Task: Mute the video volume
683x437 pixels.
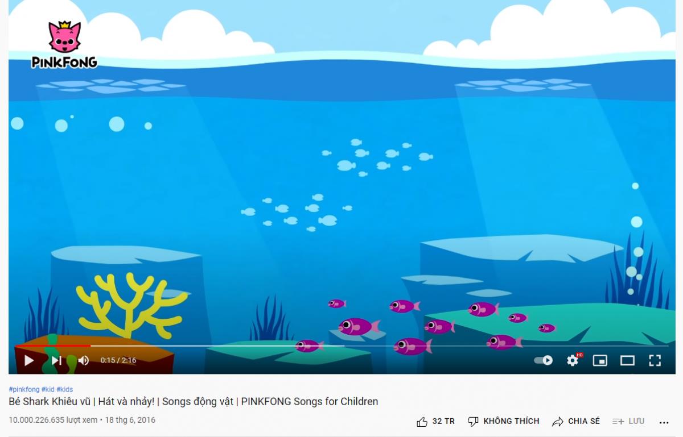Action: 84,360
